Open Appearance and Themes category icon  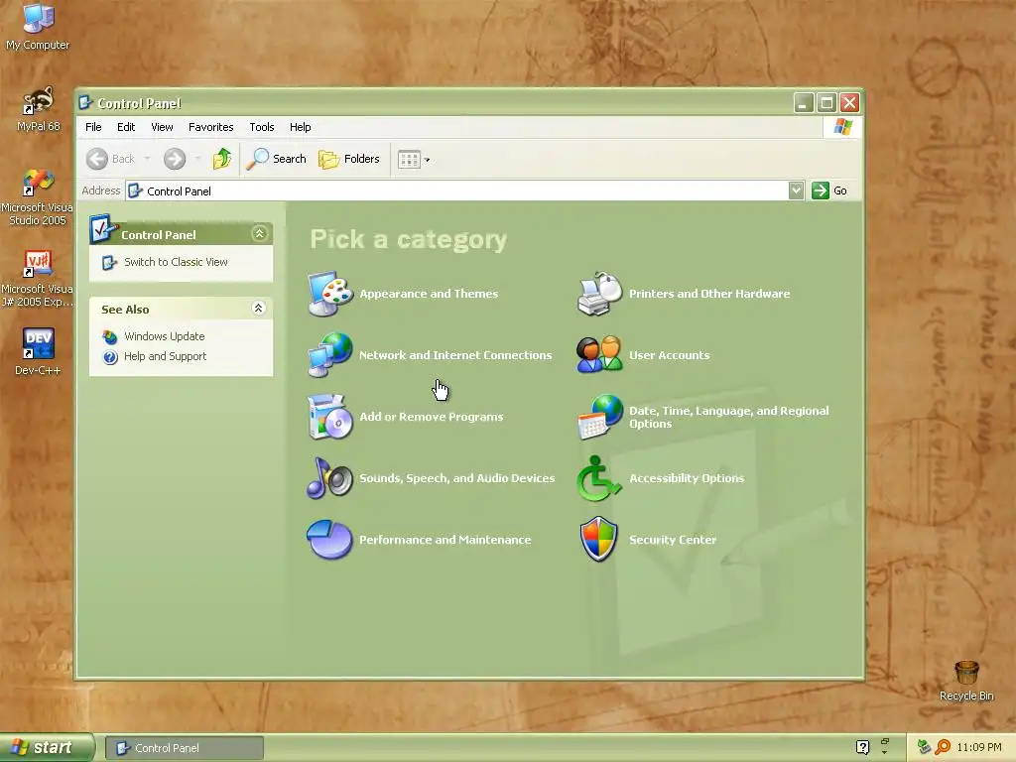click(329, 294)
